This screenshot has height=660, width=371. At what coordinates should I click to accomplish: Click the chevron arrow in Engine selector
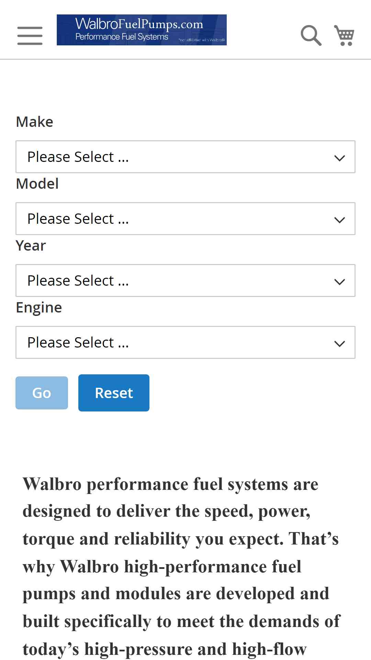pyautogui.click(x=339, y=343)
